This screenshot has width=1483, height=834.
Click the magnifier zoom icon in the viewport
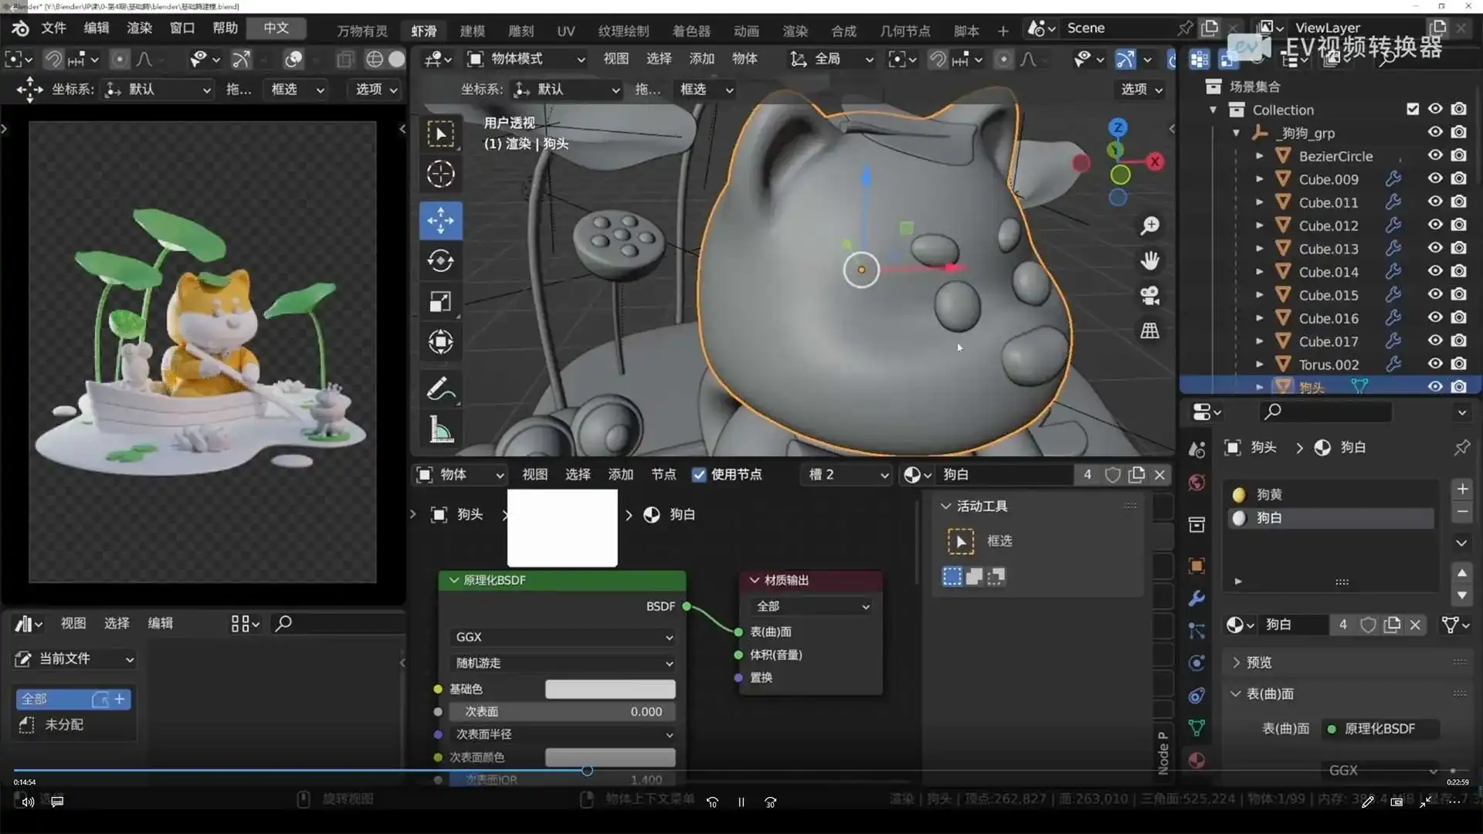point(1150,225)
